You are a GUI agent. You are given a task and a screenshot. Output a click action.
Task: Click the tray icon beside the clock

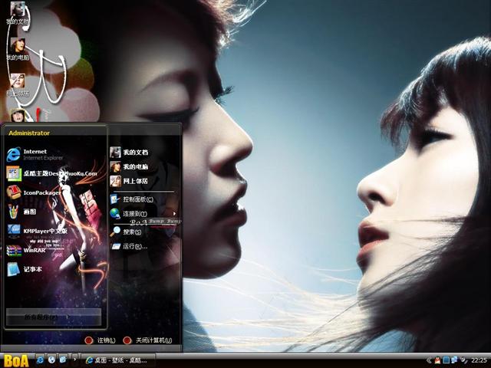(464, 360)
